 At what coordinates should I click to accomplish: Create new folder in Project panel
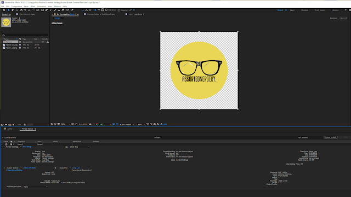point(6,125)
